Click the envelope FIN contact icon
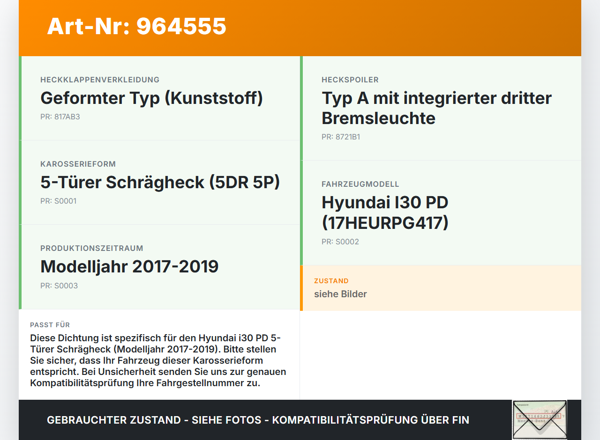Viewport: 600px width, 440px height. coord(539,419)
